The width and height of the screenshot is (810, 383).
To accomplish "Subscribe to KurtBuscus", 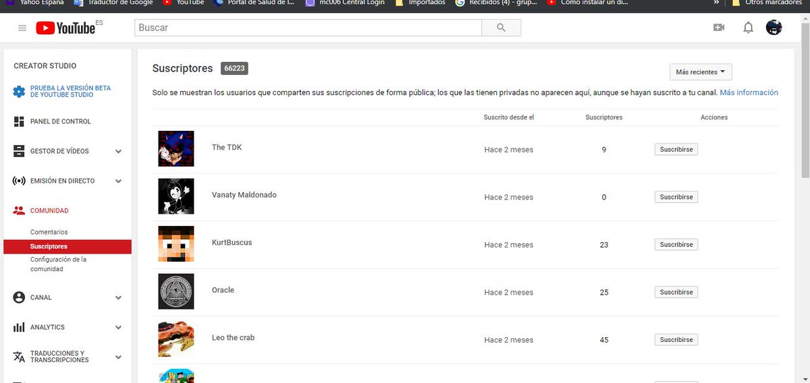I will [676, 245].
